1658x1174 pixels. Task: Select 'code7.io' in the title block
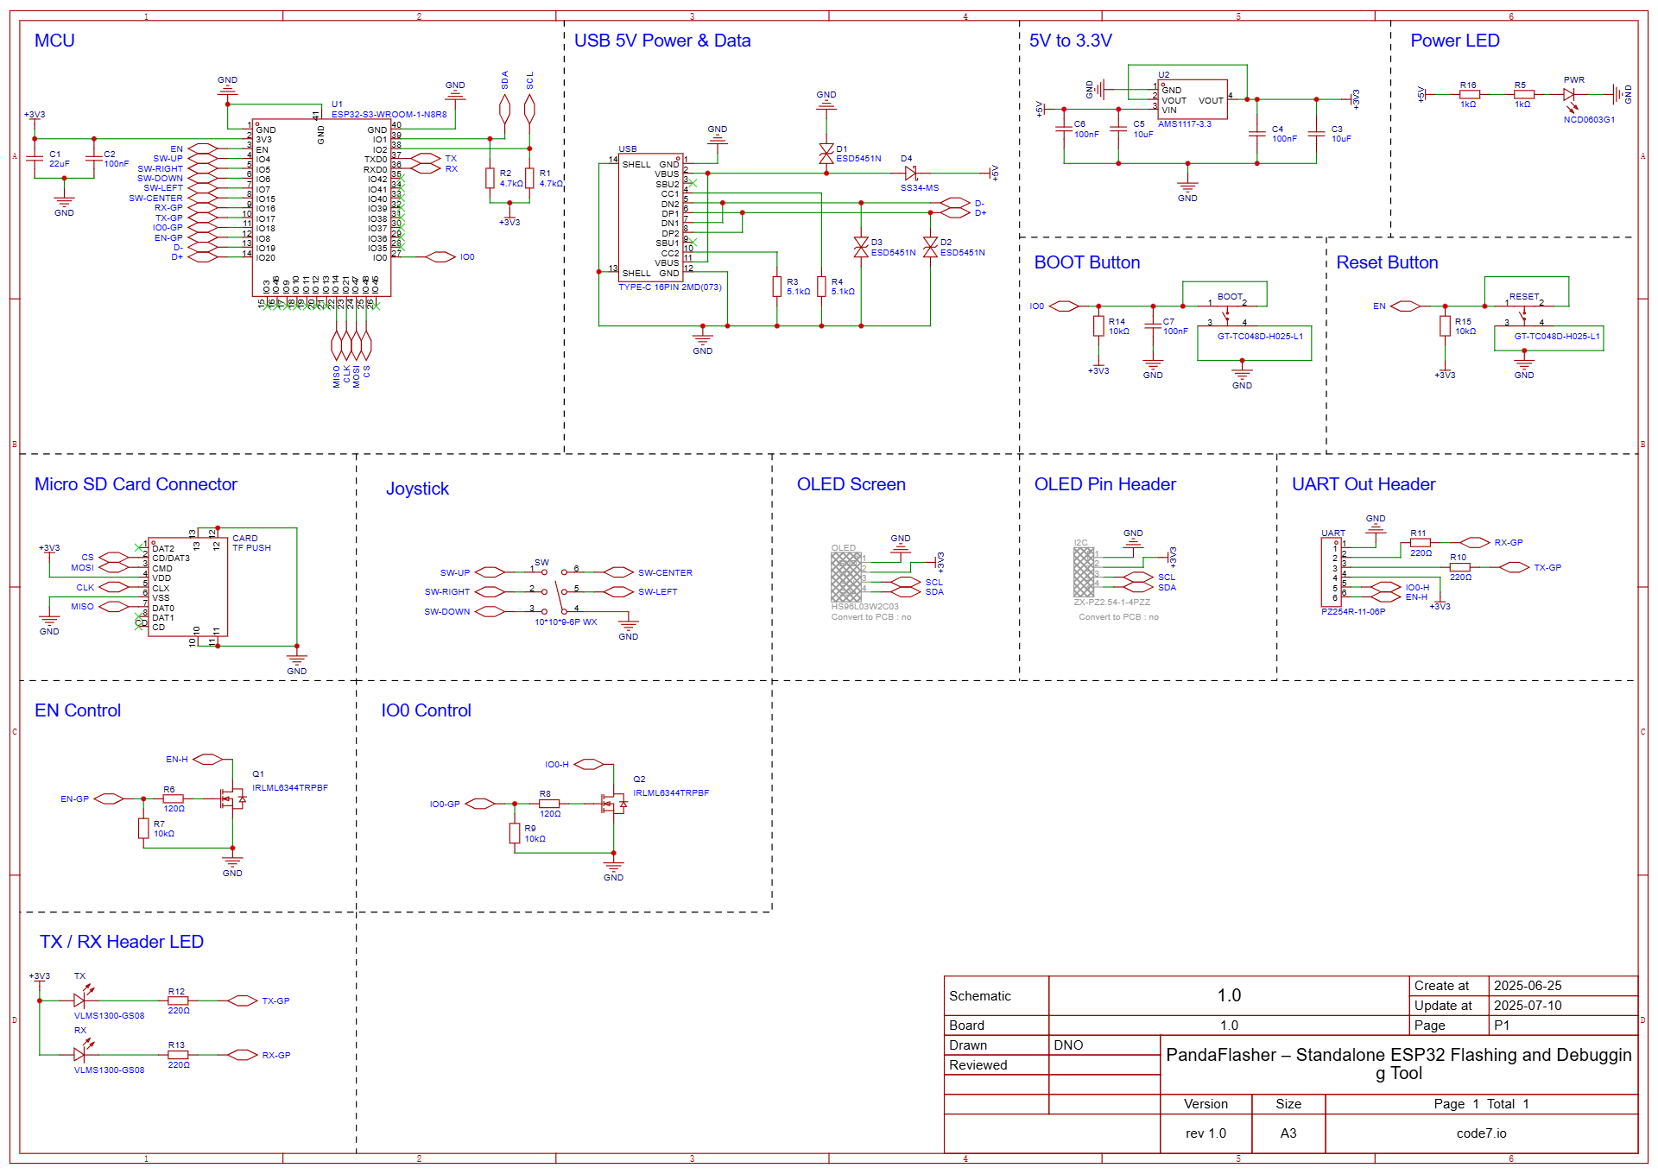click(x=1481, y=1133)
